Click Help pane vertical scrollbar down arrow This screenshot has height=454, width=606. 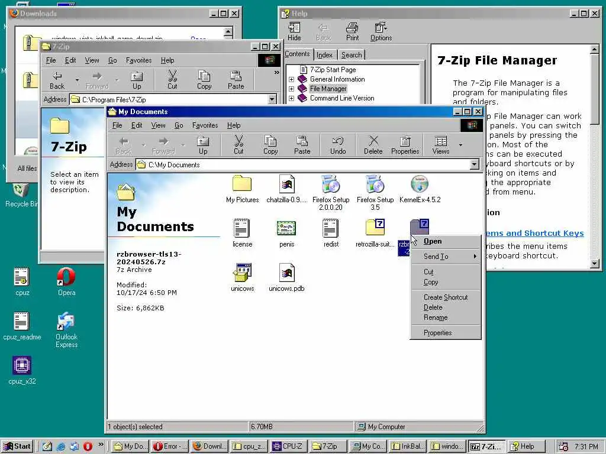pyautogui.click(x=595, y=264)
